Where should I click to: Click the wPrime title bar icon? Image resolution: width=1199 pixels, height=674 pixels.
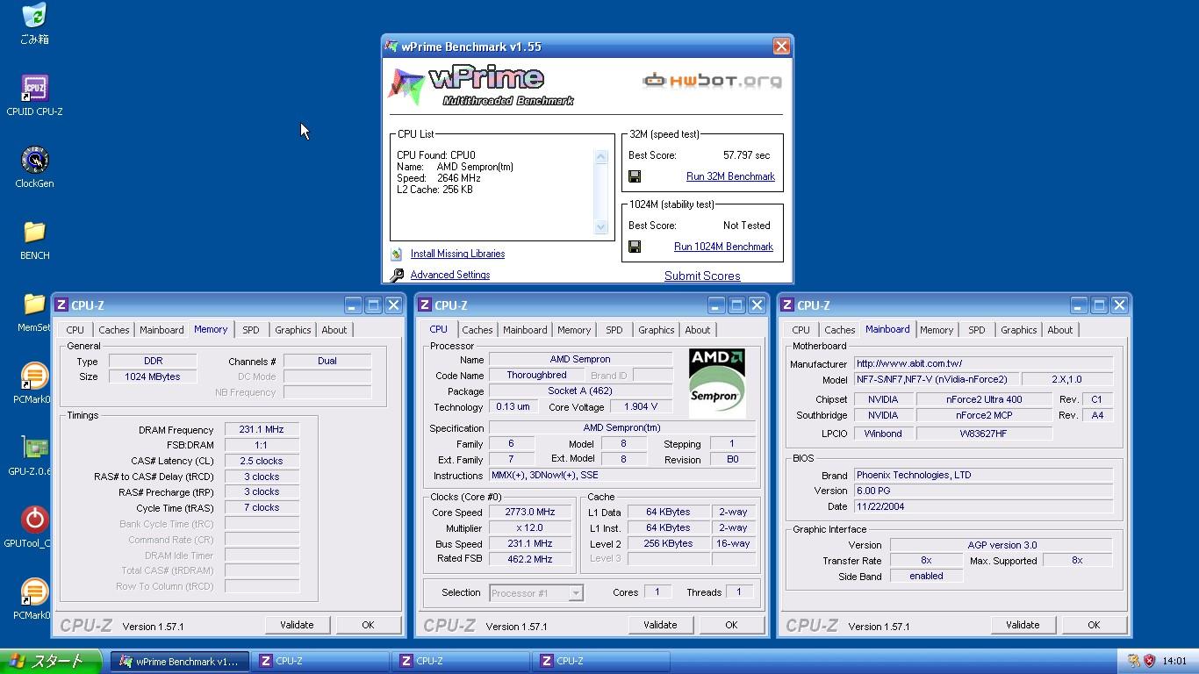[391, 47]
